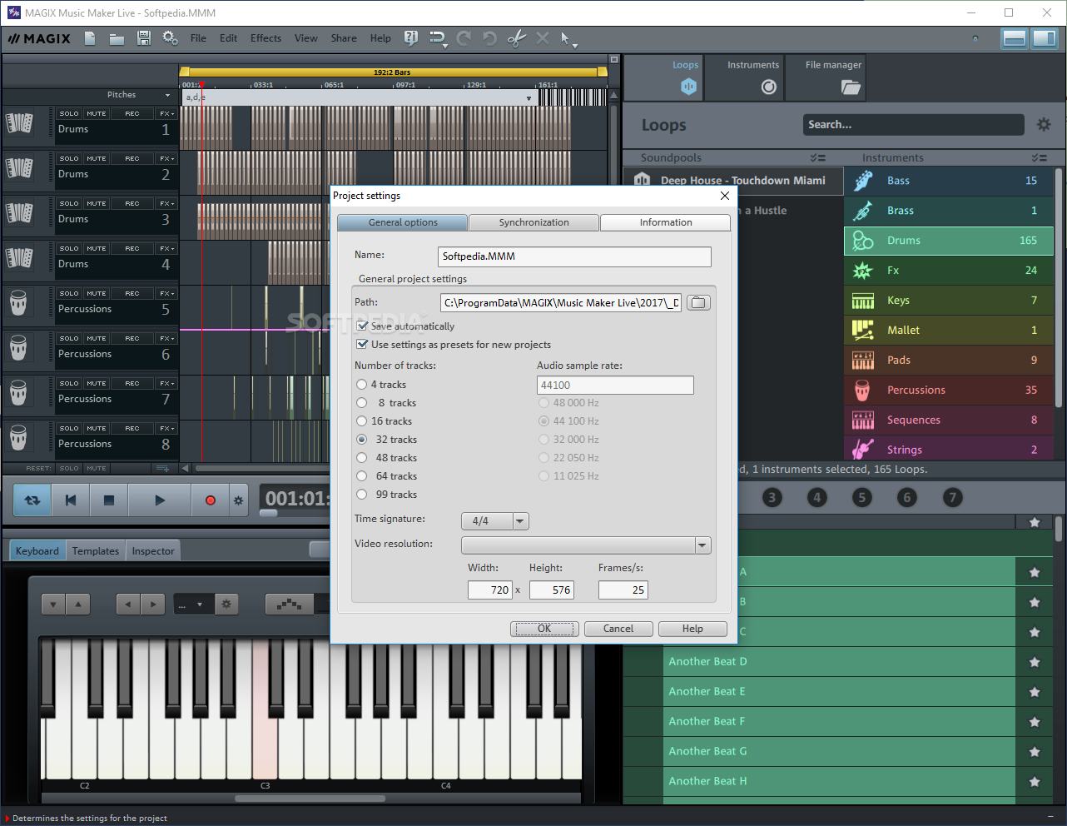Toggle Save automatically checkbox
Viewport: 1067px width, 826px height.
362,326
